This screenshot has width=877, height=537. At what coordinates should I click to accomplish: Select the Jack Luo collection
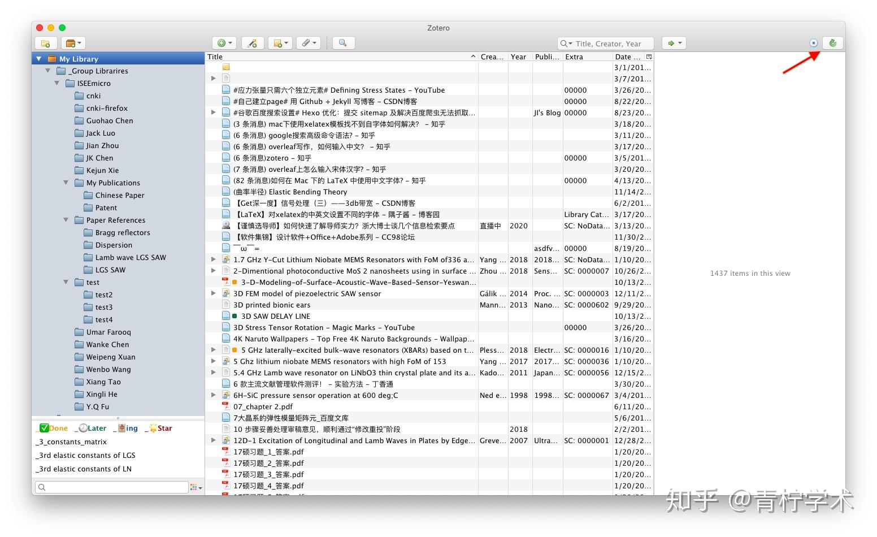click(101, 133)
